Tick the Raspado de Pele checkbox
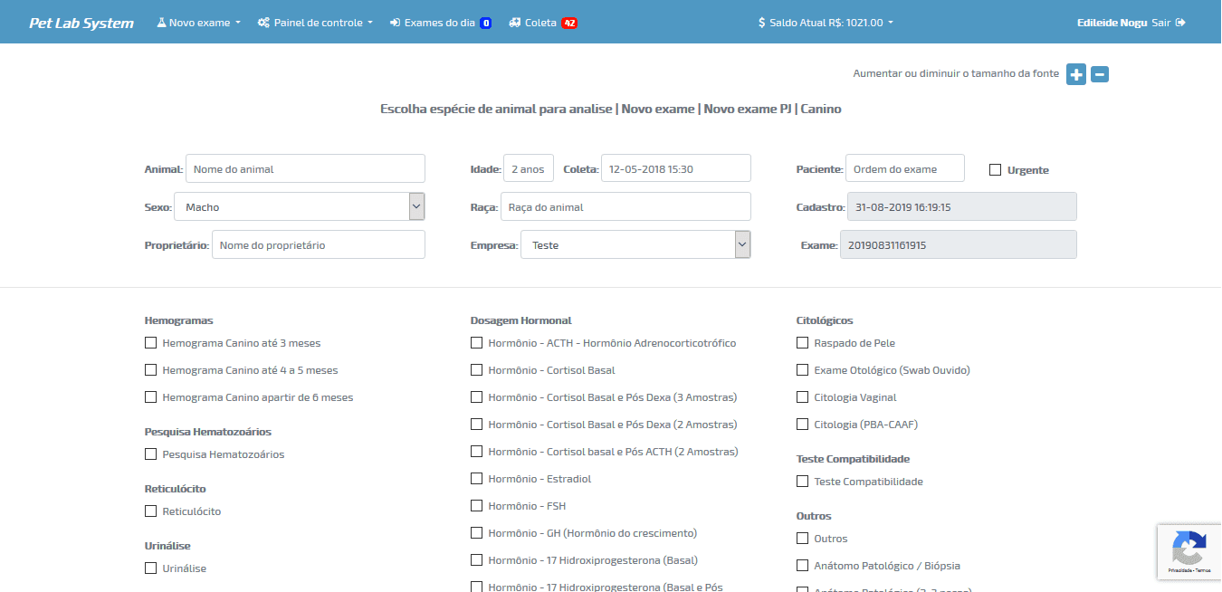The image size is (1222, 592). click(x=802, y=343)
